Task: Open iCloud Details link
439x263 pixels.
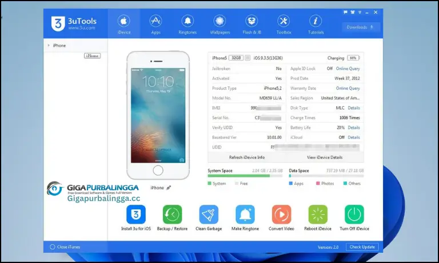Action: click(354, 137)
